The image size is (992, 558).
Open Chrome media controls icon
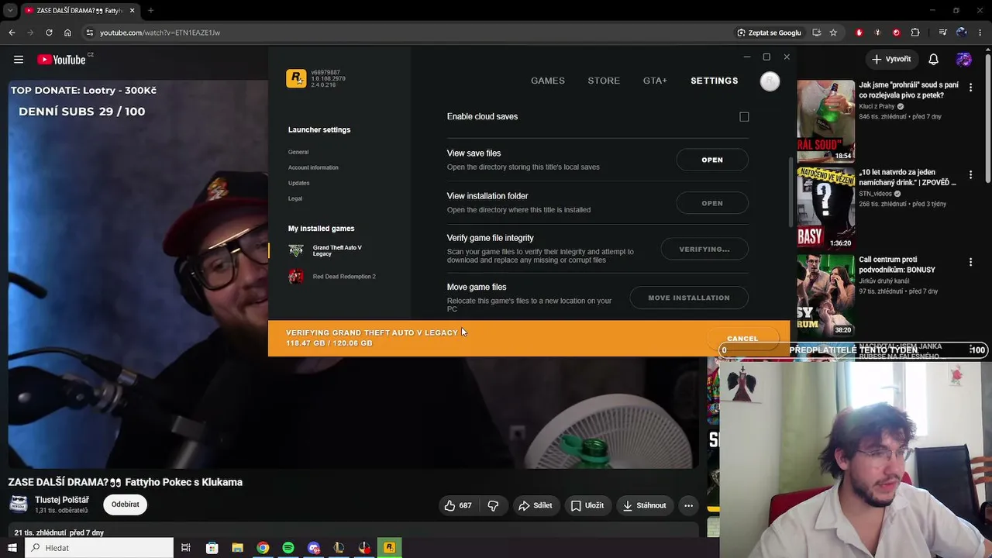942,33
